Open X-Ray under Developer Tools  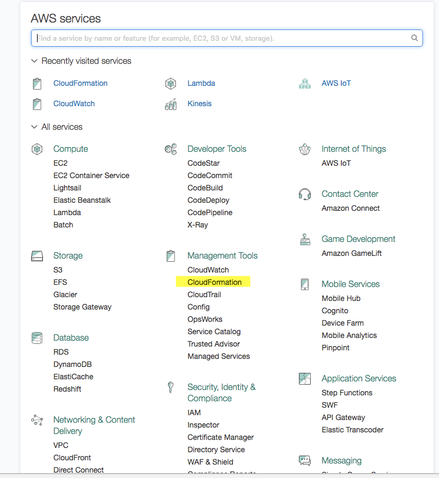(x=197, y=225)
